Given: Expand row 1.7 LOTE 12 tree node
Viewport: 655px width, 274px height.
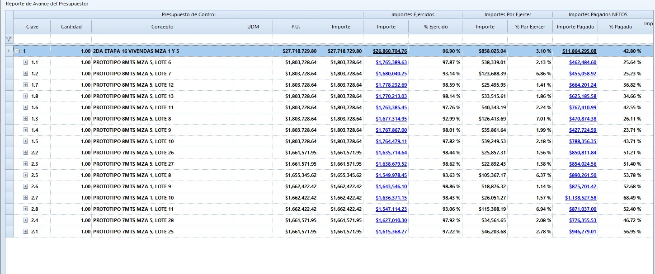Looking at the screenshot, I should coord(25,85).
